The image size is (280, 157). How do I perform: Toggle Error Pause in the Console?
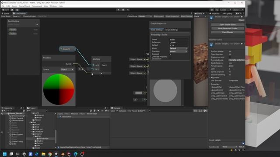click(x=132, y=111)
